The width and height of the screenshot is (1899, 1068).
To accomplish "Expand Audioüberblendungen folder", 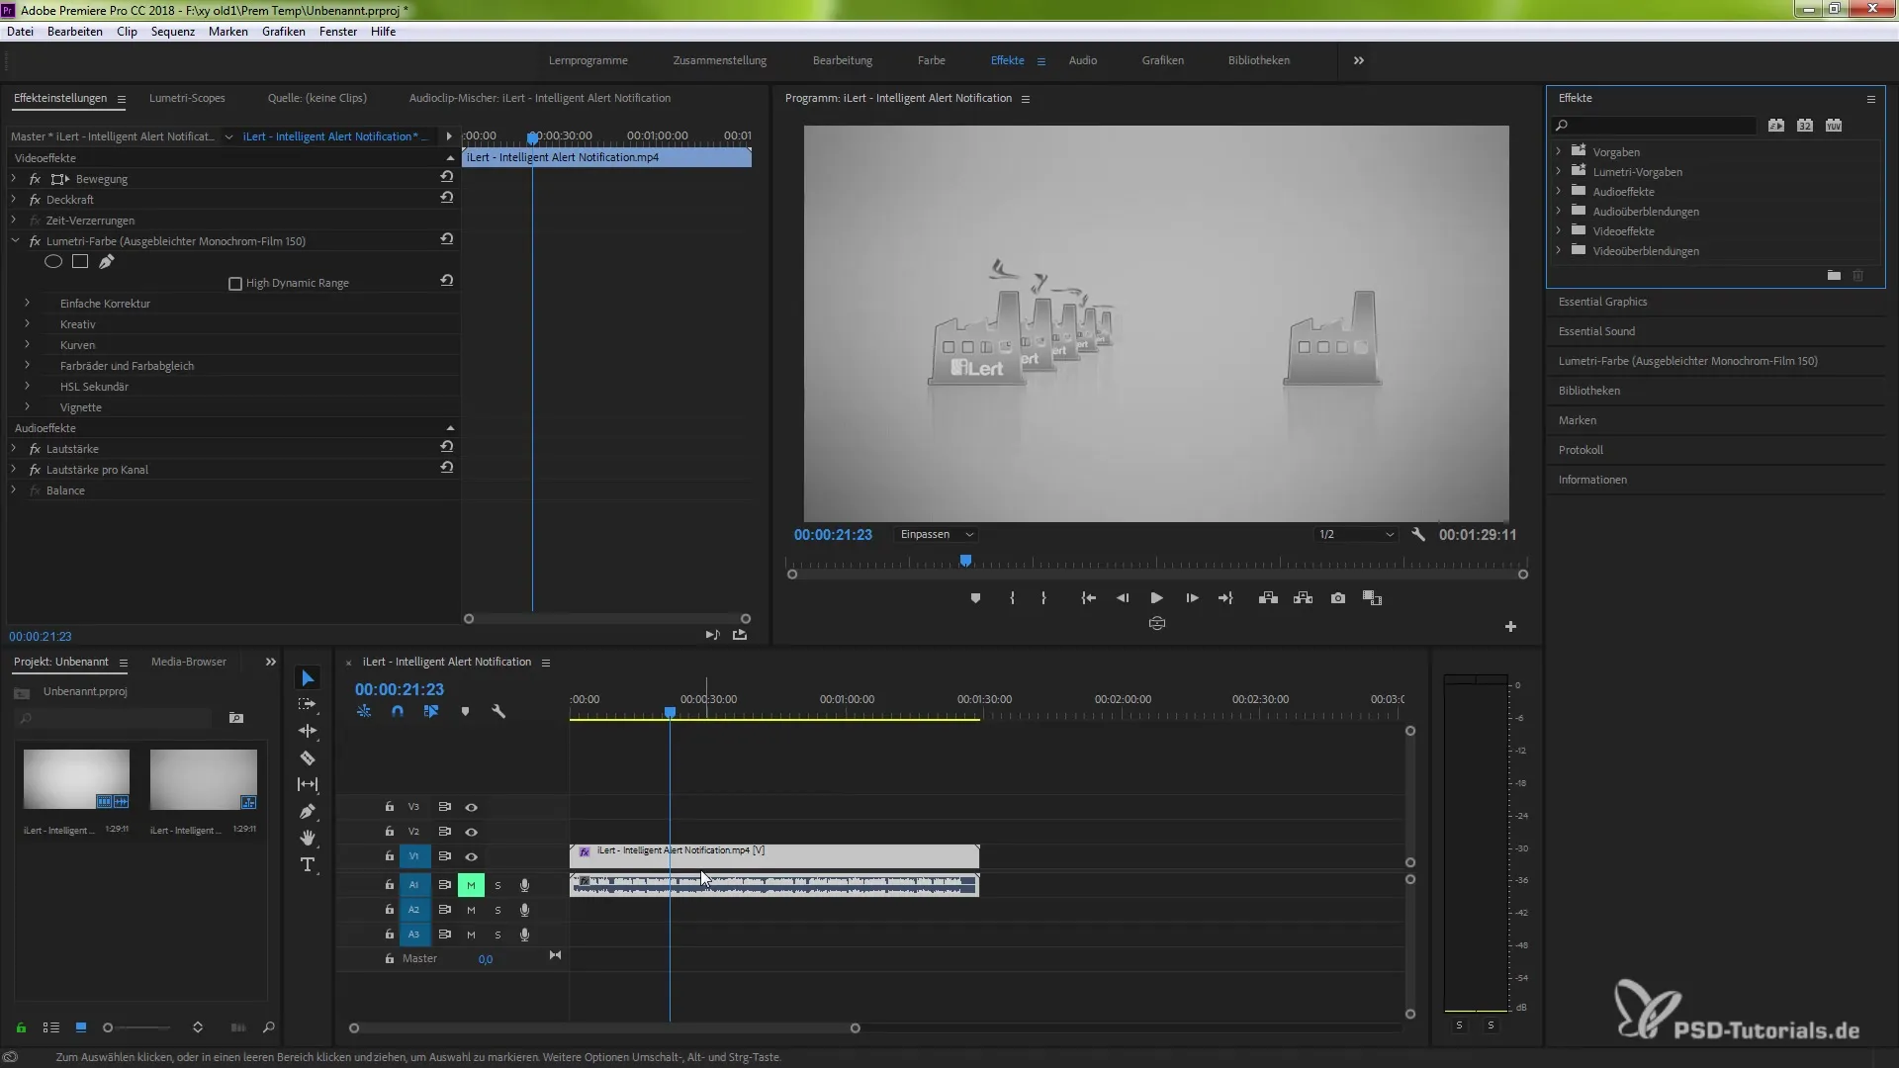I will click(x=1559, y=211).
